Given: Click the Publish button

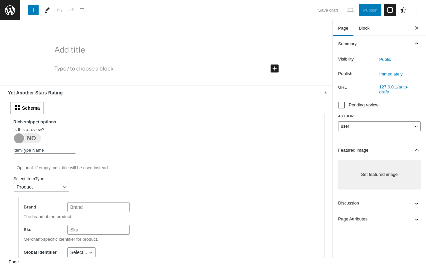Looking at the screenshot, I should tap(370, 10).
